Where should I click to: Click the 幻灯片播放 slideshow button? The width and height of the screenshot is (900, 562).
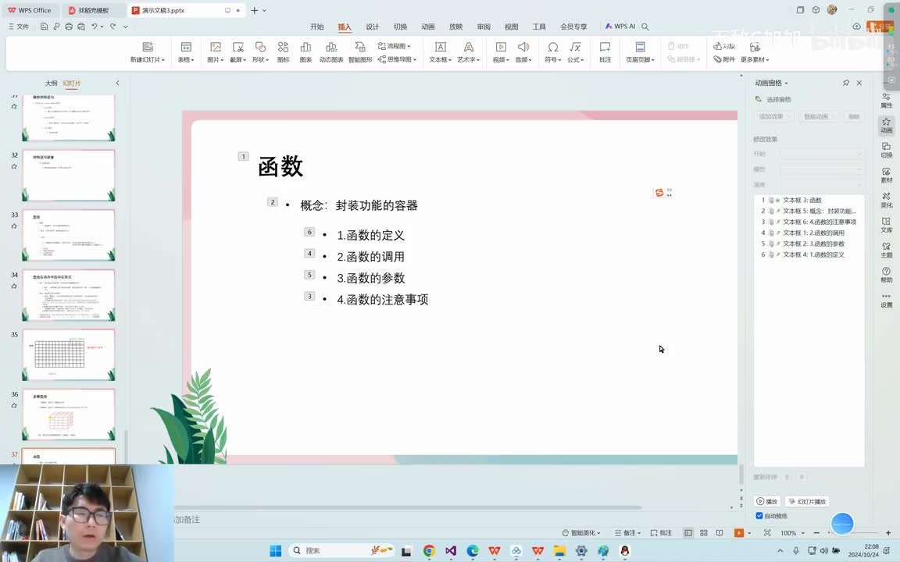tap(807, 501)
